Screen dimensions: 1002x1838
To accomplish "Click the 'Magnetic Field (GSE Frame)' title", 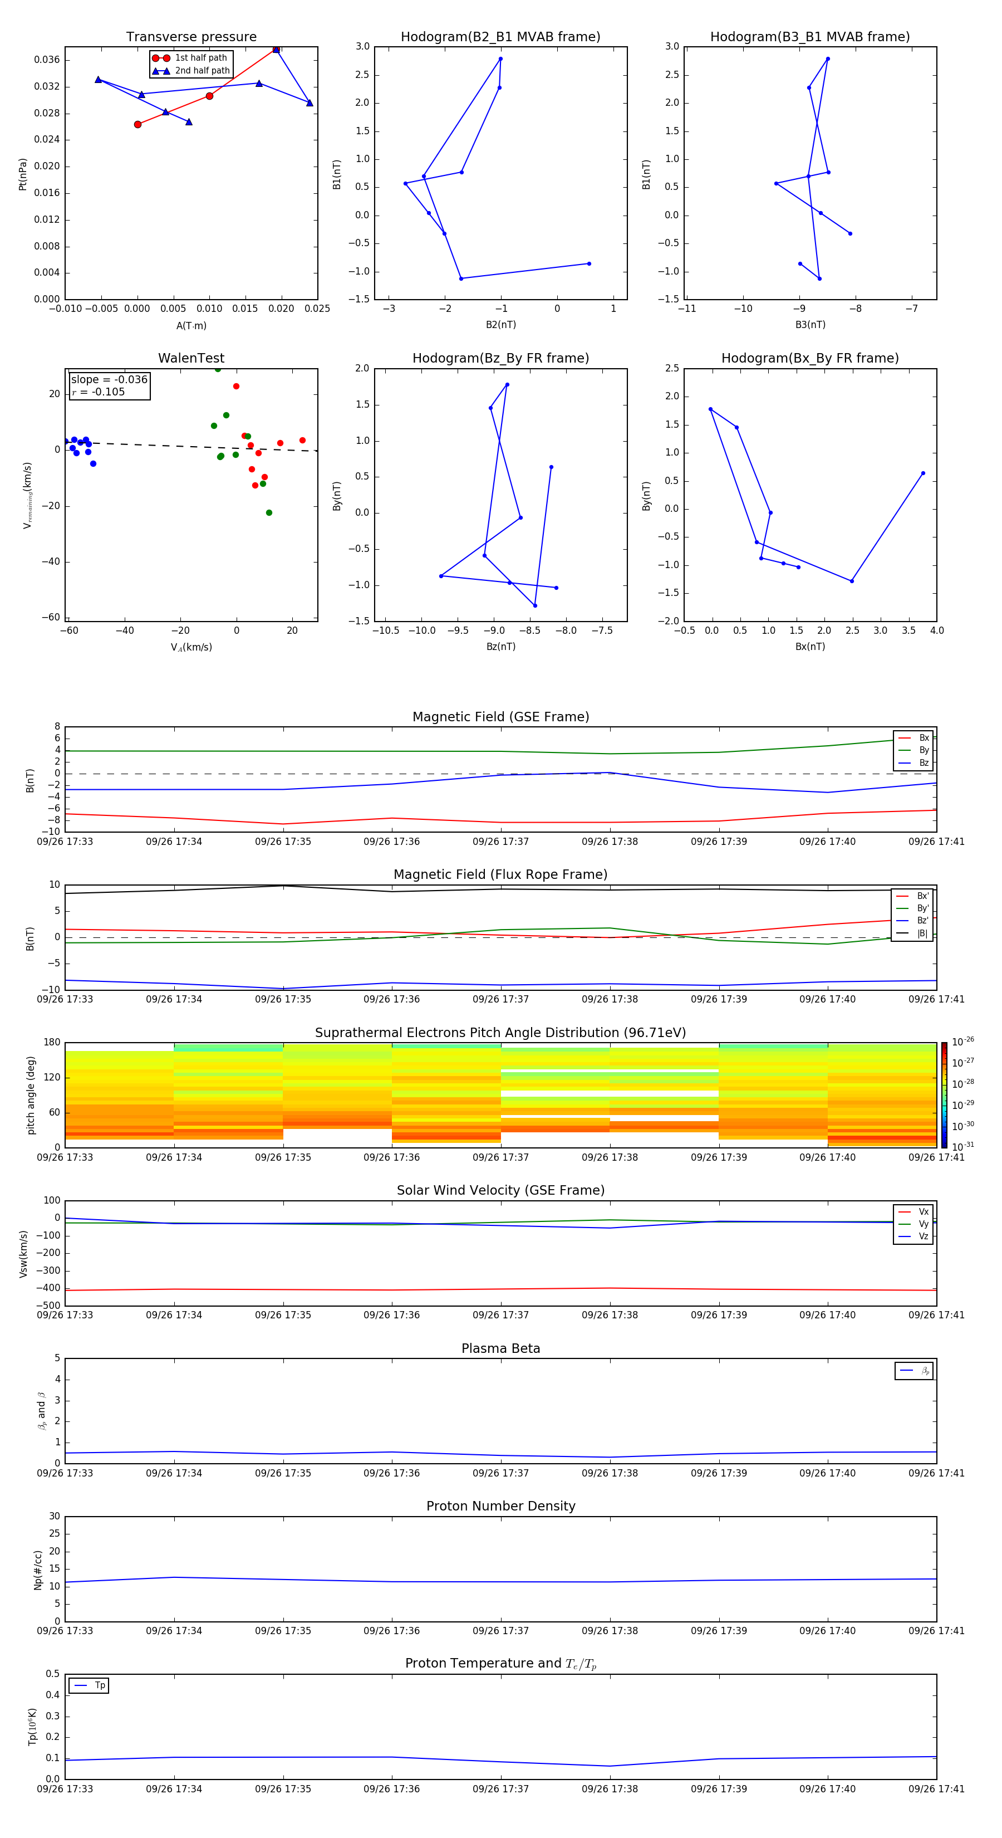I will 500,716.
